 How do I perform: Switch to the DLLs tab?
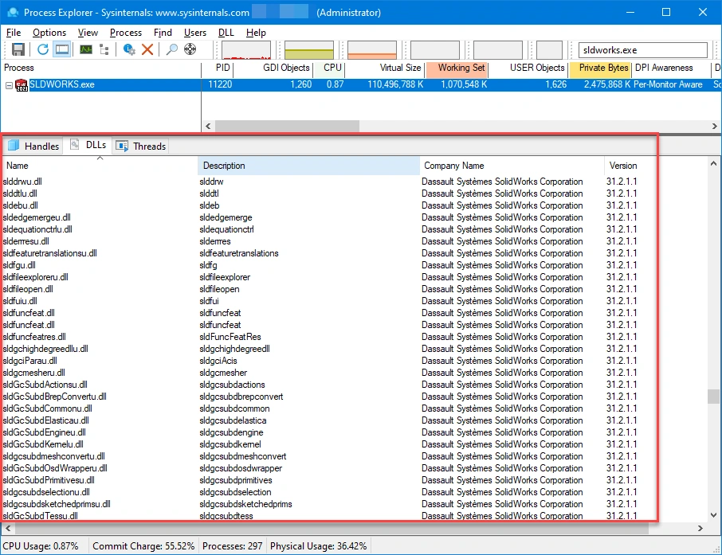pyautogui.click(x=88, y=145)
